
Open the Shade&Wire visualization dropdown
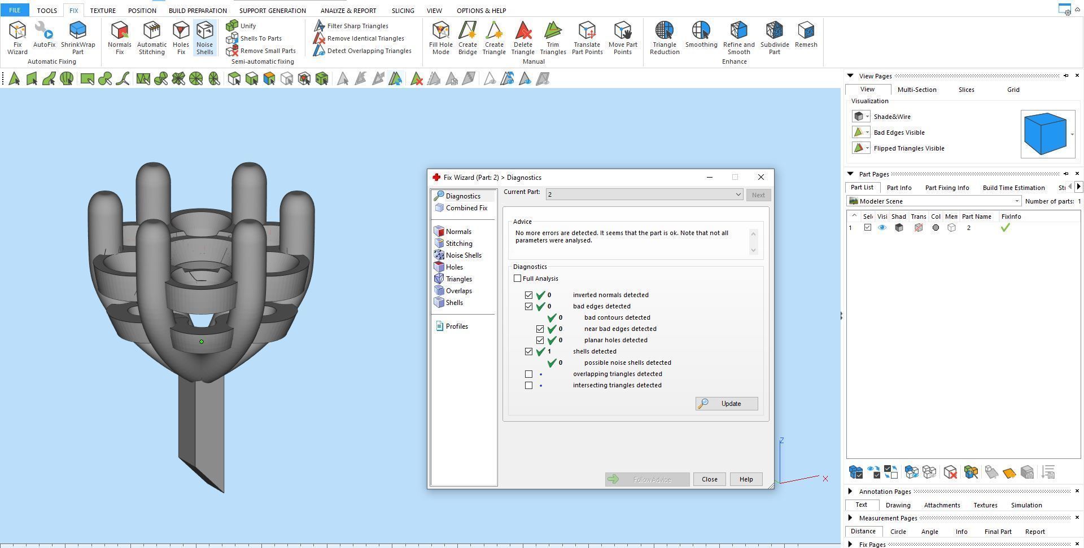[x=867, y=117]
